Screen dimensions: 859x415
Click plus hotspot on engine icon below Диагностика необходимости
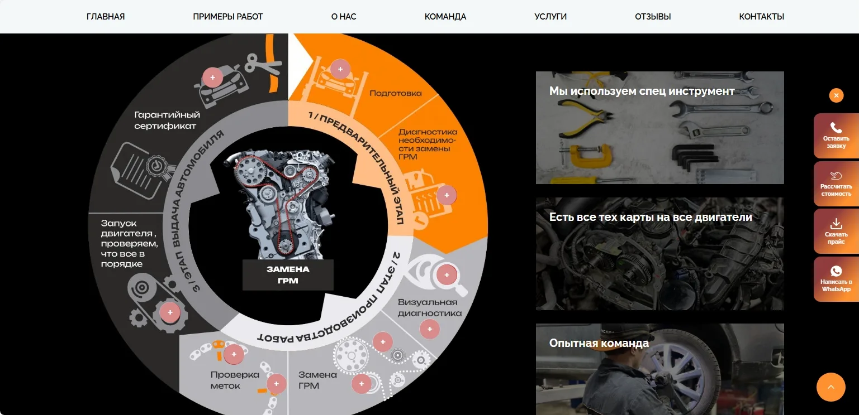click(x=447, y=195)
